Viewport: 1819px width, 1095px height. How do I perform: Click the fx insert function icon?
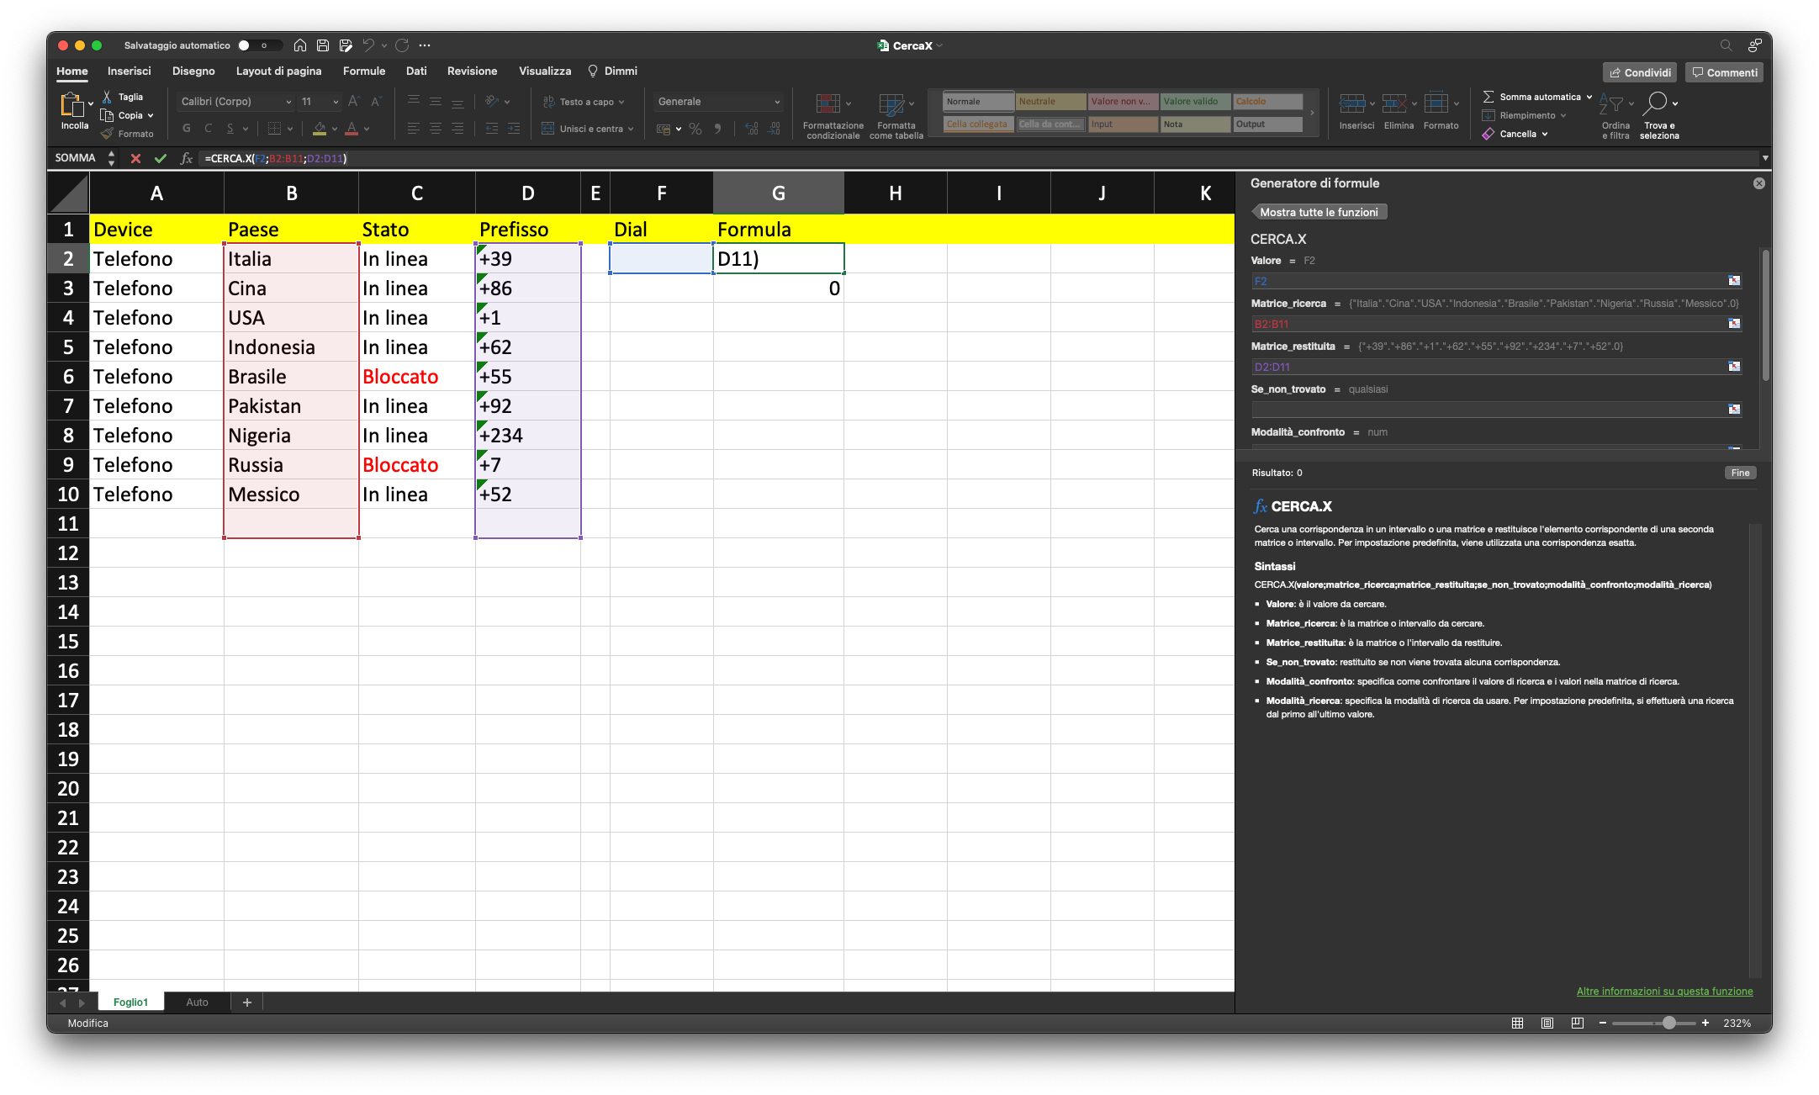(x=187, y=158)
